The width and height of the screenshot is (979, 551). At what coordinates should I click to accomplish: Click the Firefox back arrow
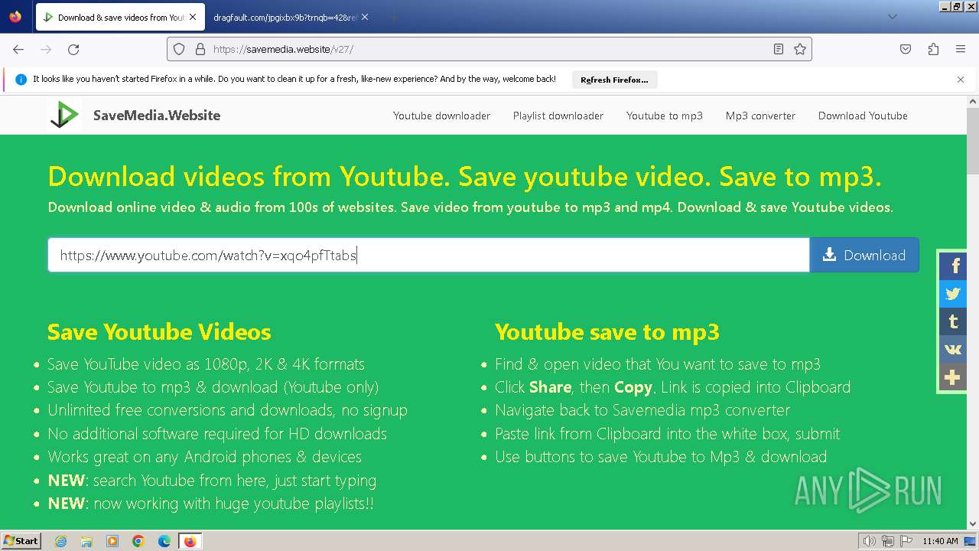(x=18, y=49)
